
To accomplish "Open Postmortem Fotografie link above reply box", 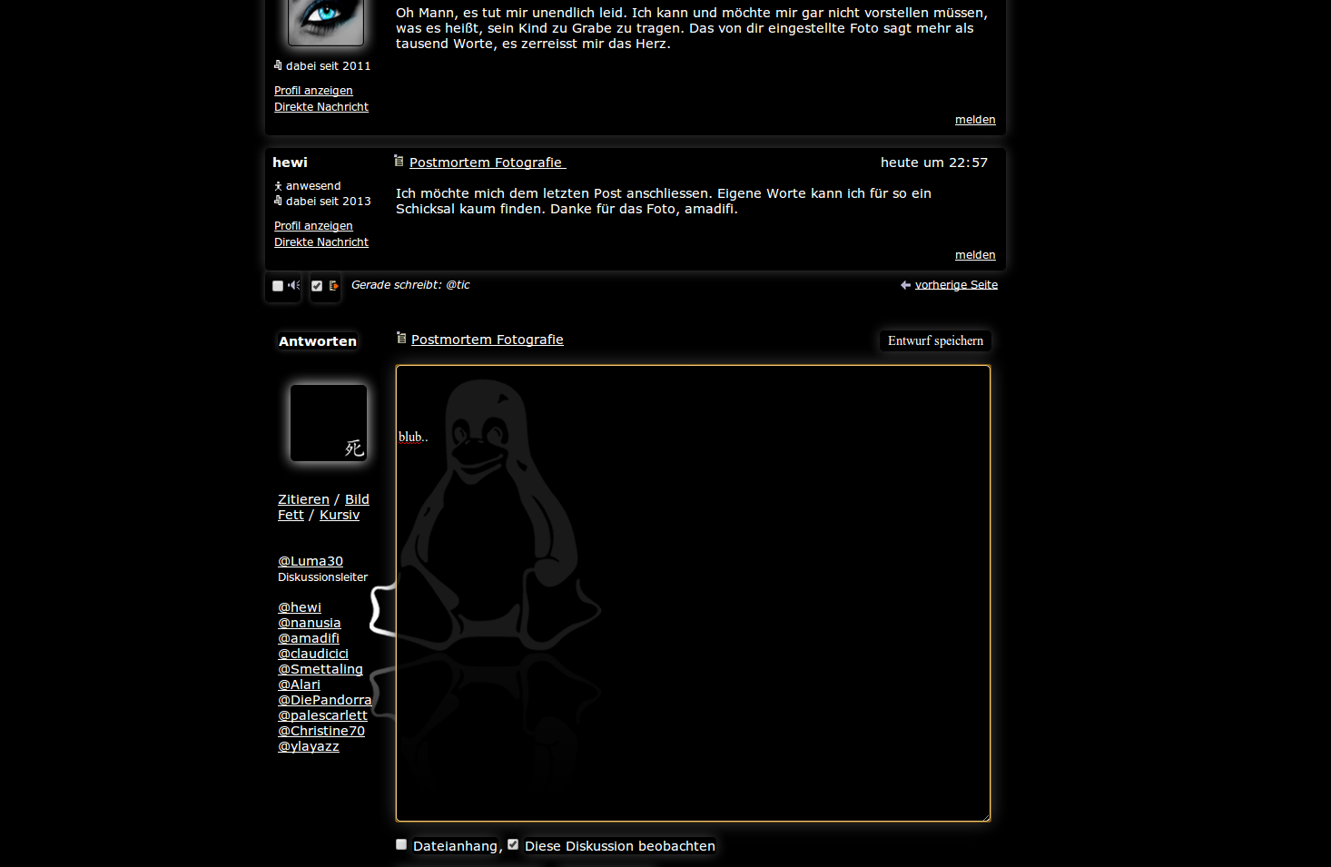I will pos(488,340).
